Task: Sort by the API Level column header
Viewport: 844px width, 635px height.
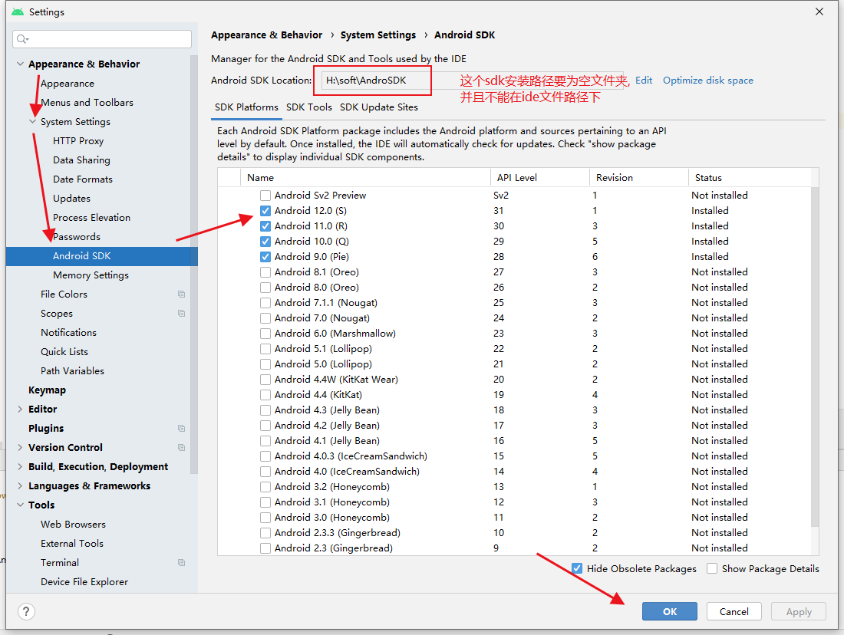Action: [x=540, y=178]
